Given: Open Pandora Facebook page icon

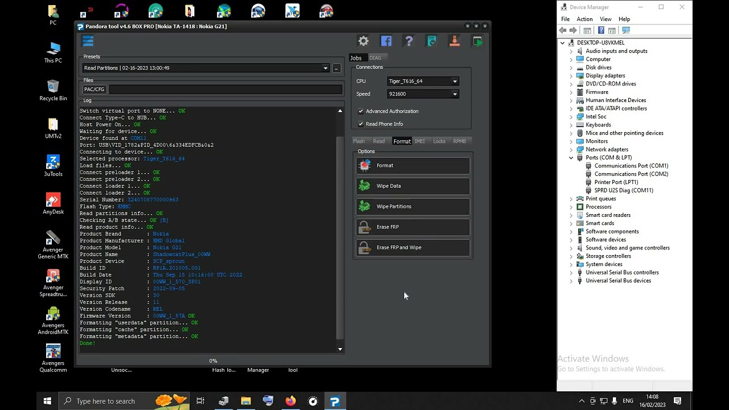Looking at the screenshot, I should tap(386, 41).
